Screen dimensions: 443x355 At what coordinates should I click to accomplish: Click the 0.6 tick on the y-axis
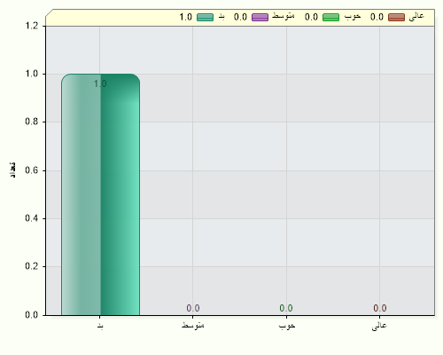click(32, 170)
